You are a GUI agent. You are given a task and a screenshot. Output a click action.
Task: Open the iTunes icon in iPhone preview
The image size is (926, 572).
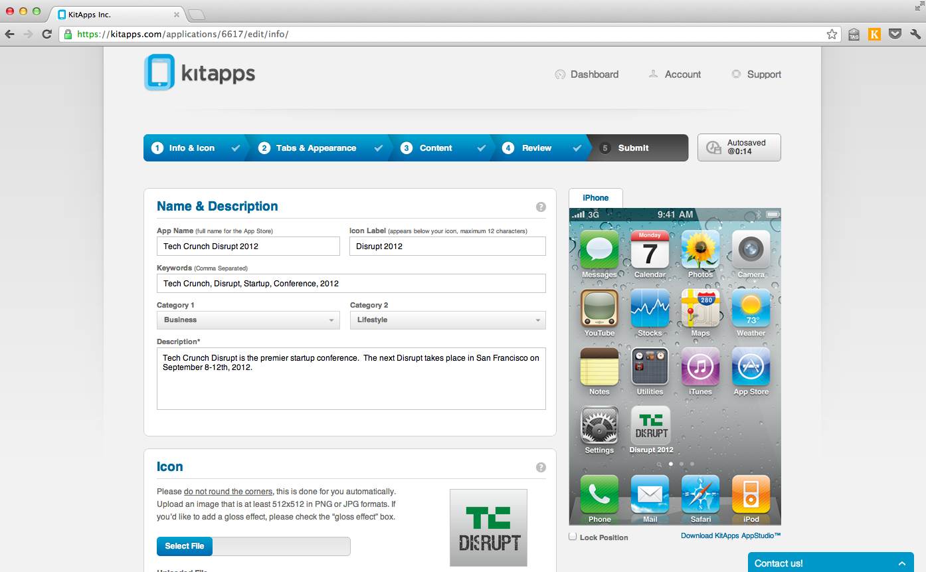[700, 367]
